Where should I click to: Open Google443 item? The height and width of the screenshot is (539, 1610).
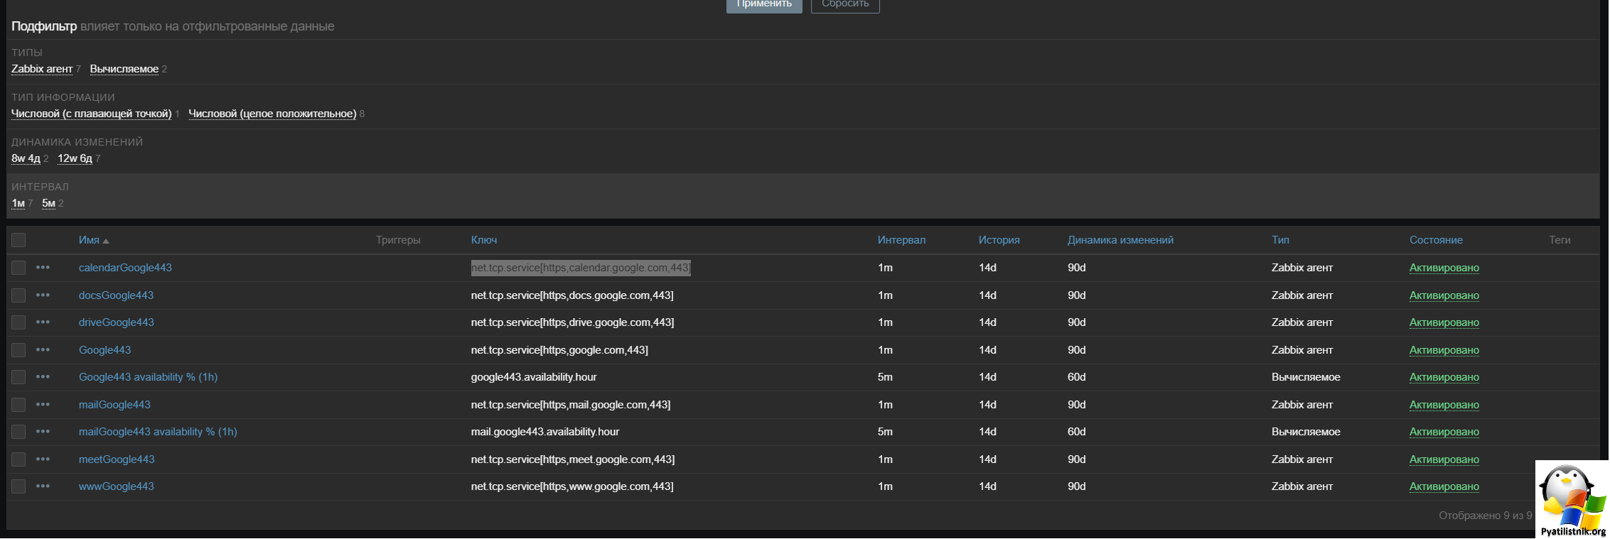[104, 350]
